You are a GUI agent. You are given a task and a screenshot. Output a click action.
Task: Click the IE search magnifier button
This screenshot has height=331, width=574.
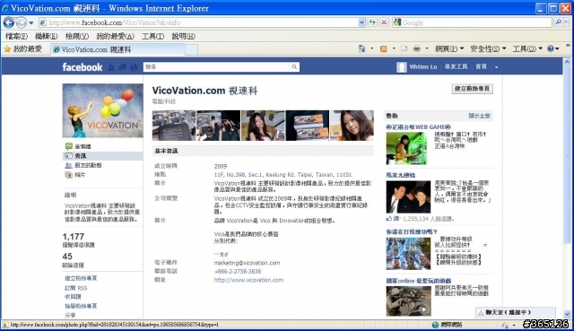click(x=558, y=22)
